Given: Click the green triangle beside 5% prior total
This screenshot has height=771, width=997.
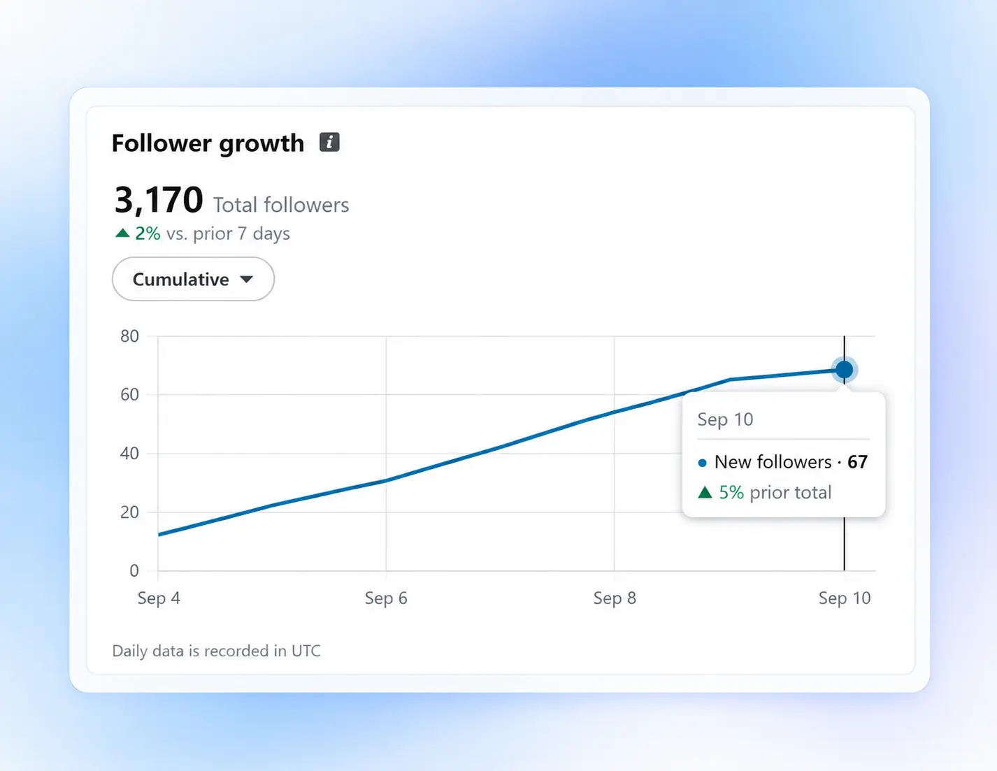Looking at the screenshot, I should click(x=705, y=492).
